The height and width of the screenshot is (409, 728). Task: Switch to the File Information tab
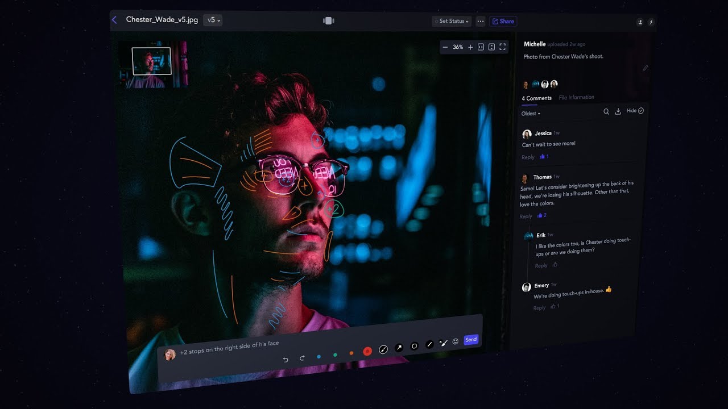(x=576, y=98)
